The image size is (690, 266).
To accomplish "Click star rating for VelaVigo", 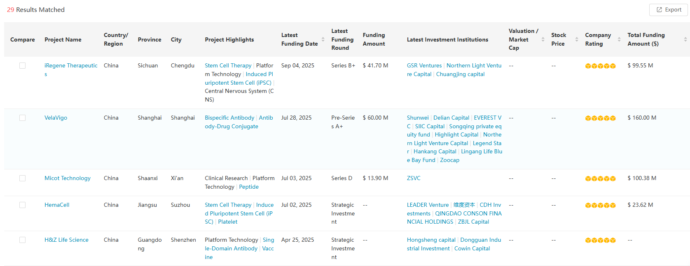I will coord(600,118).
